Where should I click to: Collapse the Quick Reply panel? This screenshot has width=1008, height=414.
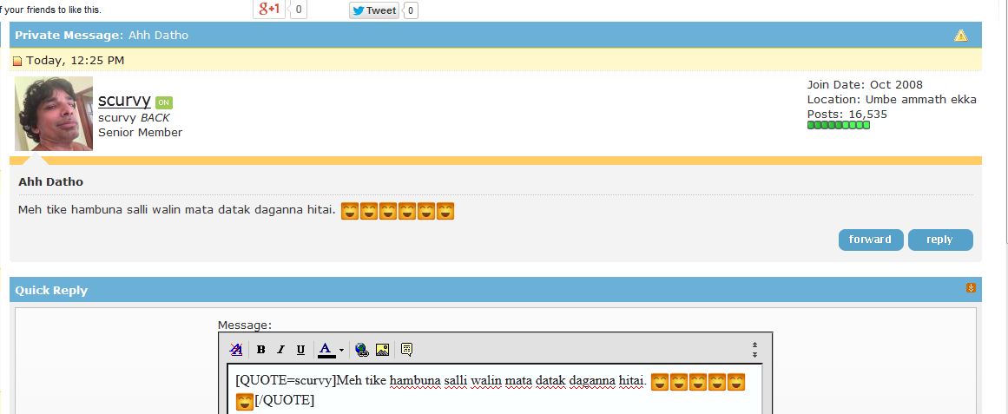pyautogui.click(x=971, y=288)
